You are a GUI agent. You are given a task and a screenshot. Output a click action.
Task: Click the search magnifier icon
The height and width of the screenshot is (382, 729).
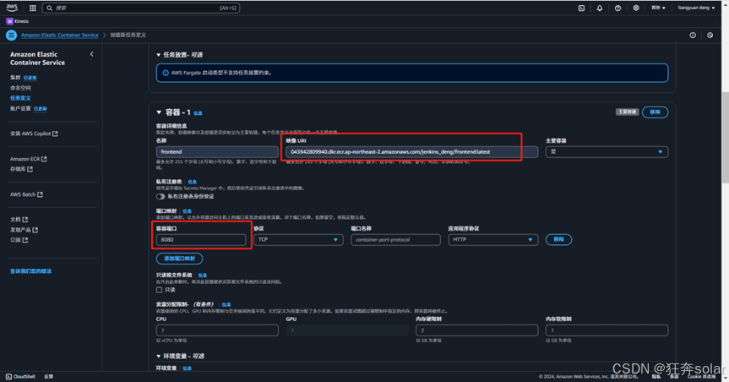point(49,8)
